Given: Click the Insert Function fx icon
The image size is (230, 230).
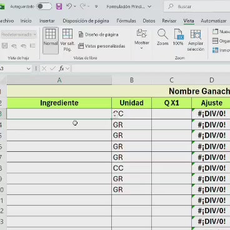Looking at the screenshot, I should pyautogui.click(x=61, y=68).
